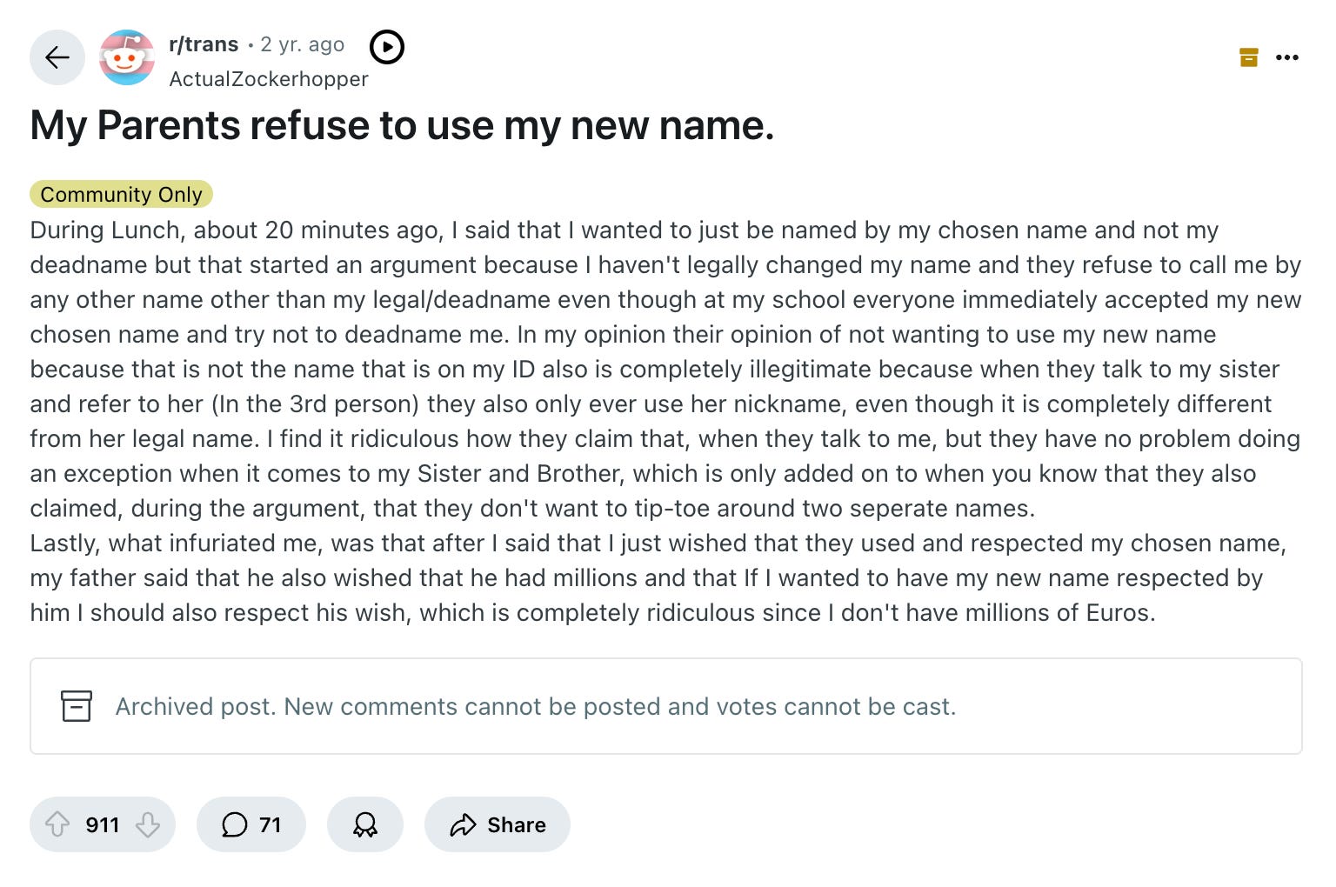Open the r/trans community avatar
1336x887 pixels.
[127, 57]
